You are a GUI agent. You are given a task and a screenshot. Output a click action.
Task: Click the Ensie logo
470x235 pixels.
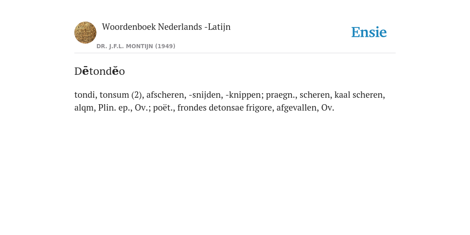click(369, 32)
